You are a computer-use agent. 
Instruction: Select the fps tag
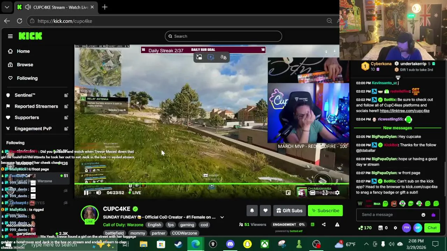pos(171,225)
